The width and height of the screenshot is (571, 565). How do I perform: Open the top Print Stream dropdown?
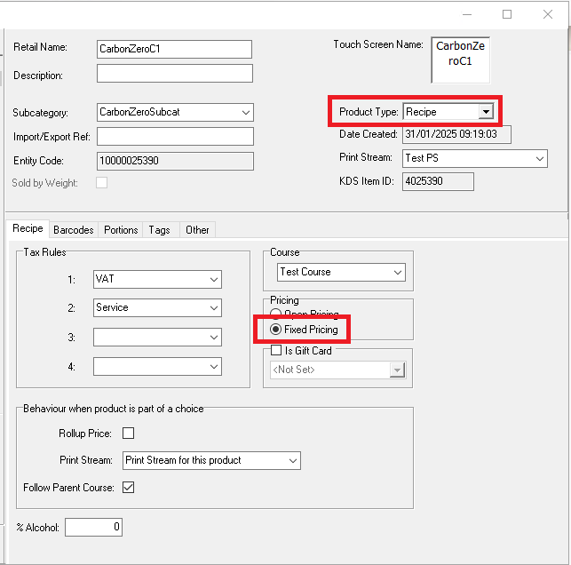point(539,158)
